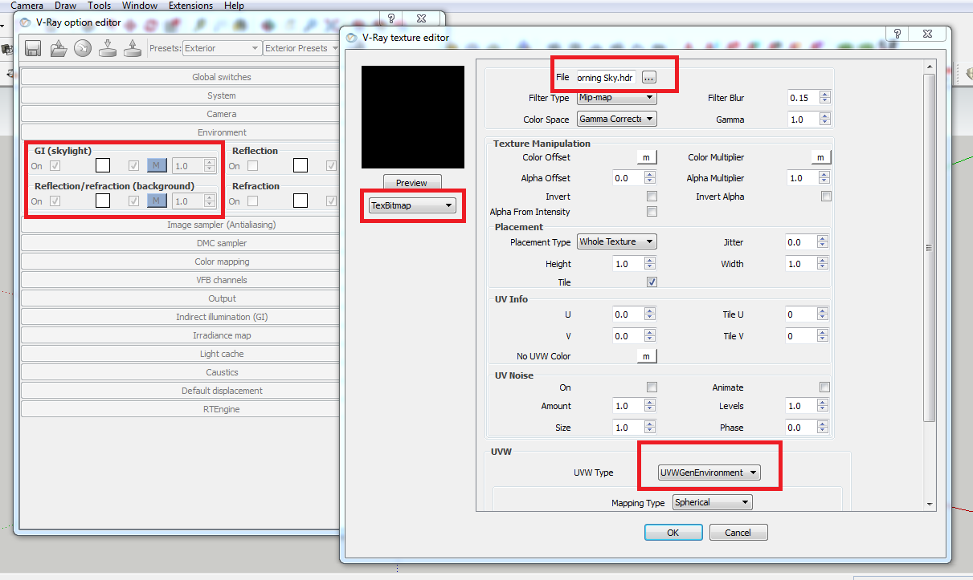
Task: Click the file browse ... button
Action: point(649,78)
